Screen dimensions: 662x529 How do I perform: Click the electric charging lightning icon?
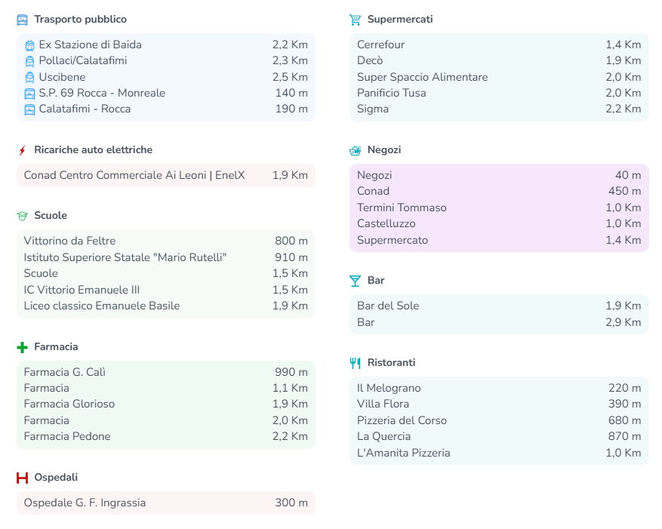[22, 150]
